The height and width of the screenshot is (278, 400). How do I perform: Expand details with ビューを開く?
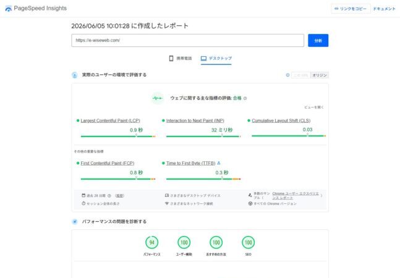pyautogui.click(x=314, y=107)
